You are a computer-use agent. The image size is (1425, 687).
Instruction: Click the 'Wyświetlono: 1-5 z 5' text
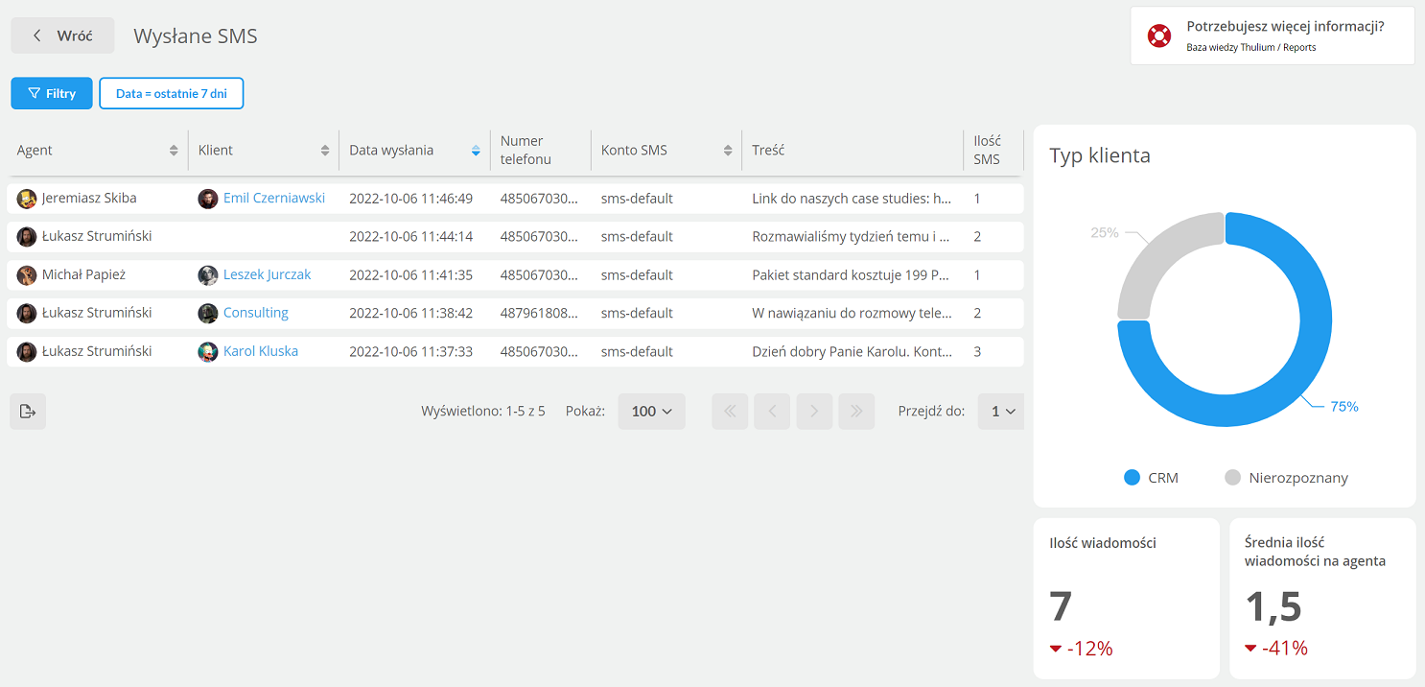483,412
